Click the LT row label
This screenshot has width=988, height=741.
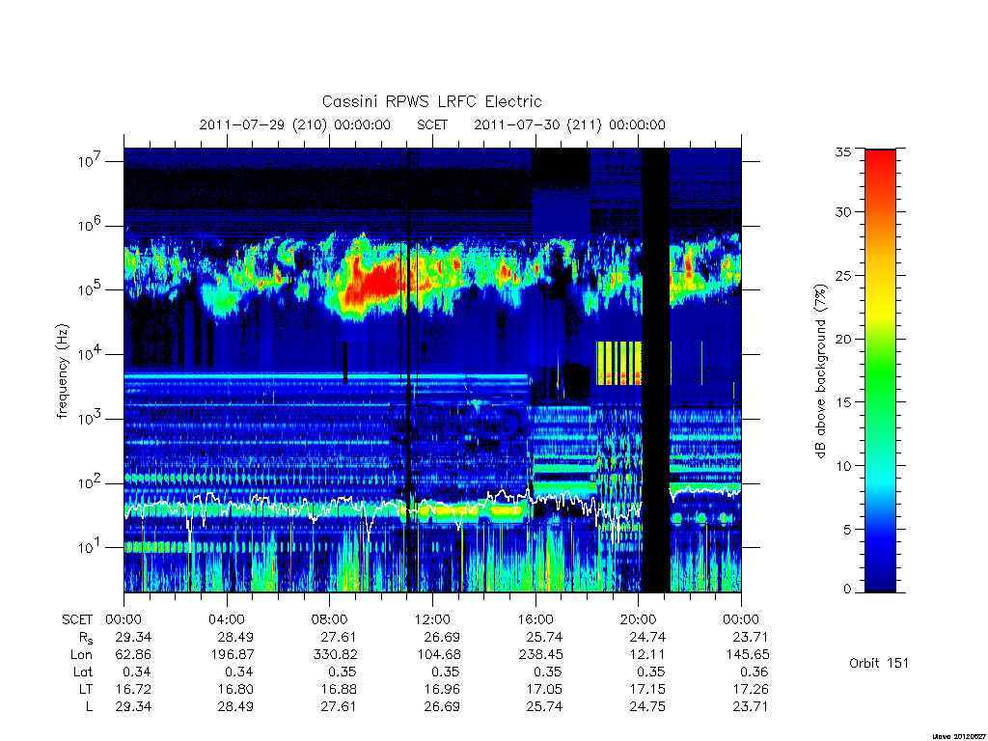85,689
